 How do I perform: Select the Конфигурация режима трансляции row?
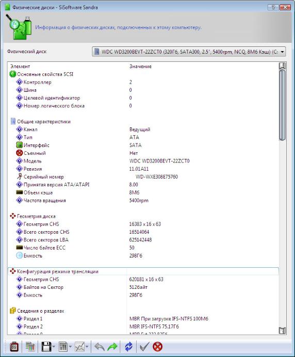pyautogui.click(x=143, y=271)
